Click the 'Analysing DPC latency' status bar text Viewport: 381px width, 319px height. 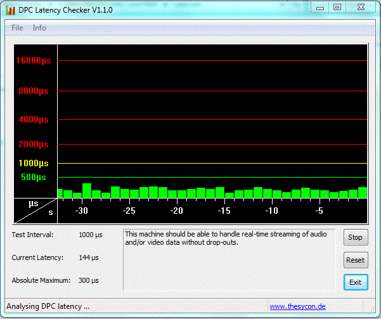[x=48, y=306]
